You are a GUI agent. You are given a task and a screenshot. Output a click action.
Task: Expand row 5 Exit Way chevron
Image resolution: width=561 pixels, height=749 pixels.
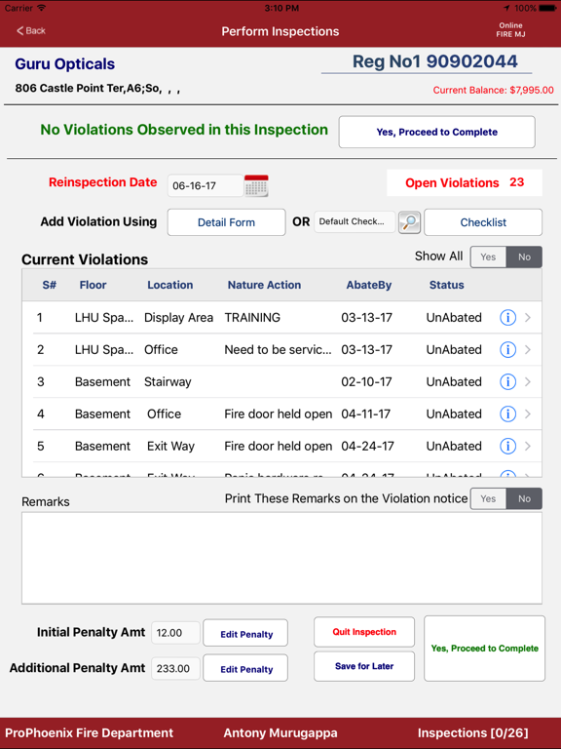(528, 446)
